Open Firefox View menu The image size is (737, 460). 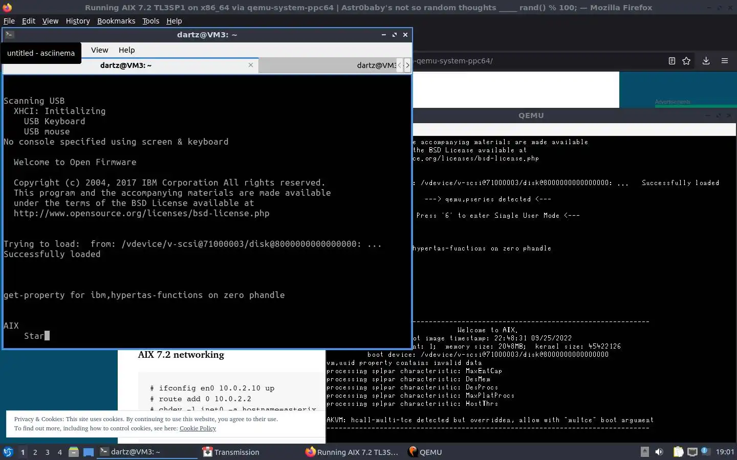tap(50, 21)
